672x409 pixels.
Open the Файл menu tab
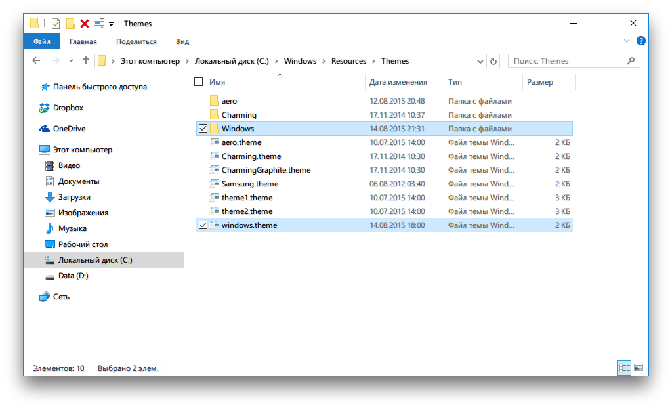coord(41,41)
